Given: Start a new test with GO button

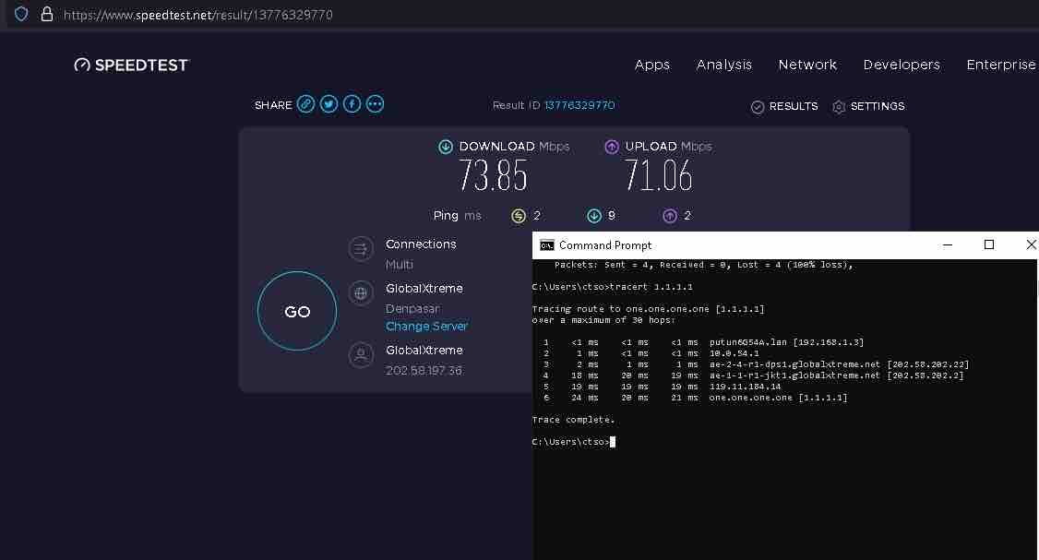Looking at the screenshot, I should (x=297, y=311).
